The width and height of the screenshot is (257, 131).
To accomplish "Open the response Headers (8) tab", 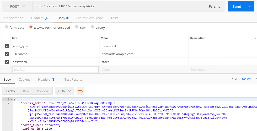I will (47, 80).
